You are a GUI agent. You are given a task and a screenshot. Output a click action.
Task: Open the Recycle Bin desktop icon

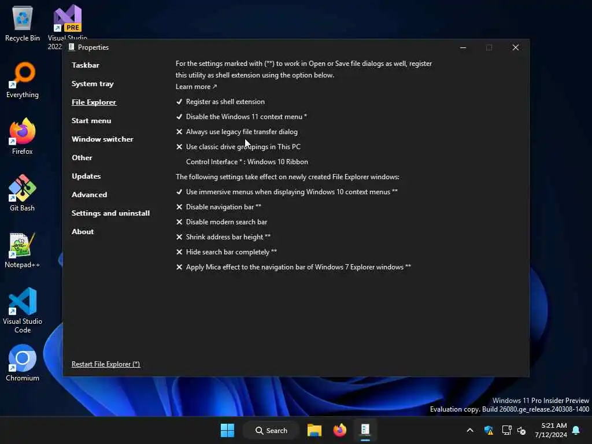tap(23, 23)
